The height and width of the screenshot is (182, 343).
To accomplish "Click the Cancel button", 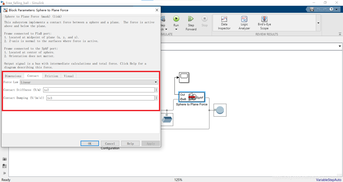I will [x=110, y=143].
